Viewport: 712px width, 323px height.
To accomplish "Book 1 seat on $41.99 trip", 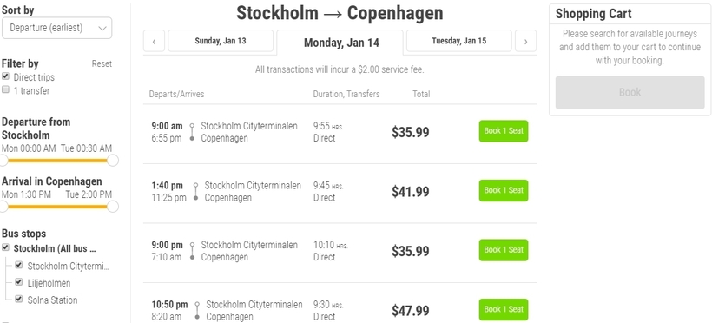I will point(504,190).
